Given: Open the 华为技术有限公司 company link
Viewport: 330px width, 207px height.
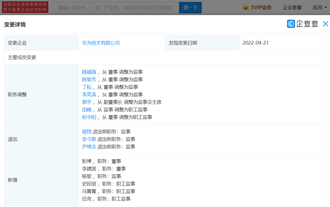Looking at the screenshot, I should (x=101, y=43).
